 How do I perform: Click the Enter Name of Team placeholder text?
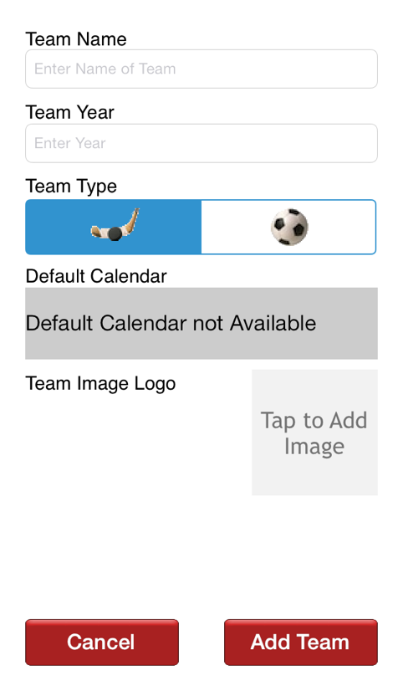[105, 69]
